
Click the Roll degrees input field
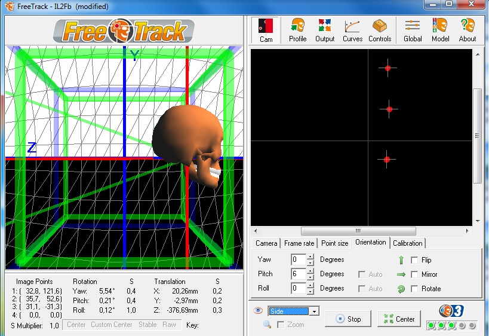pos(299,289)
